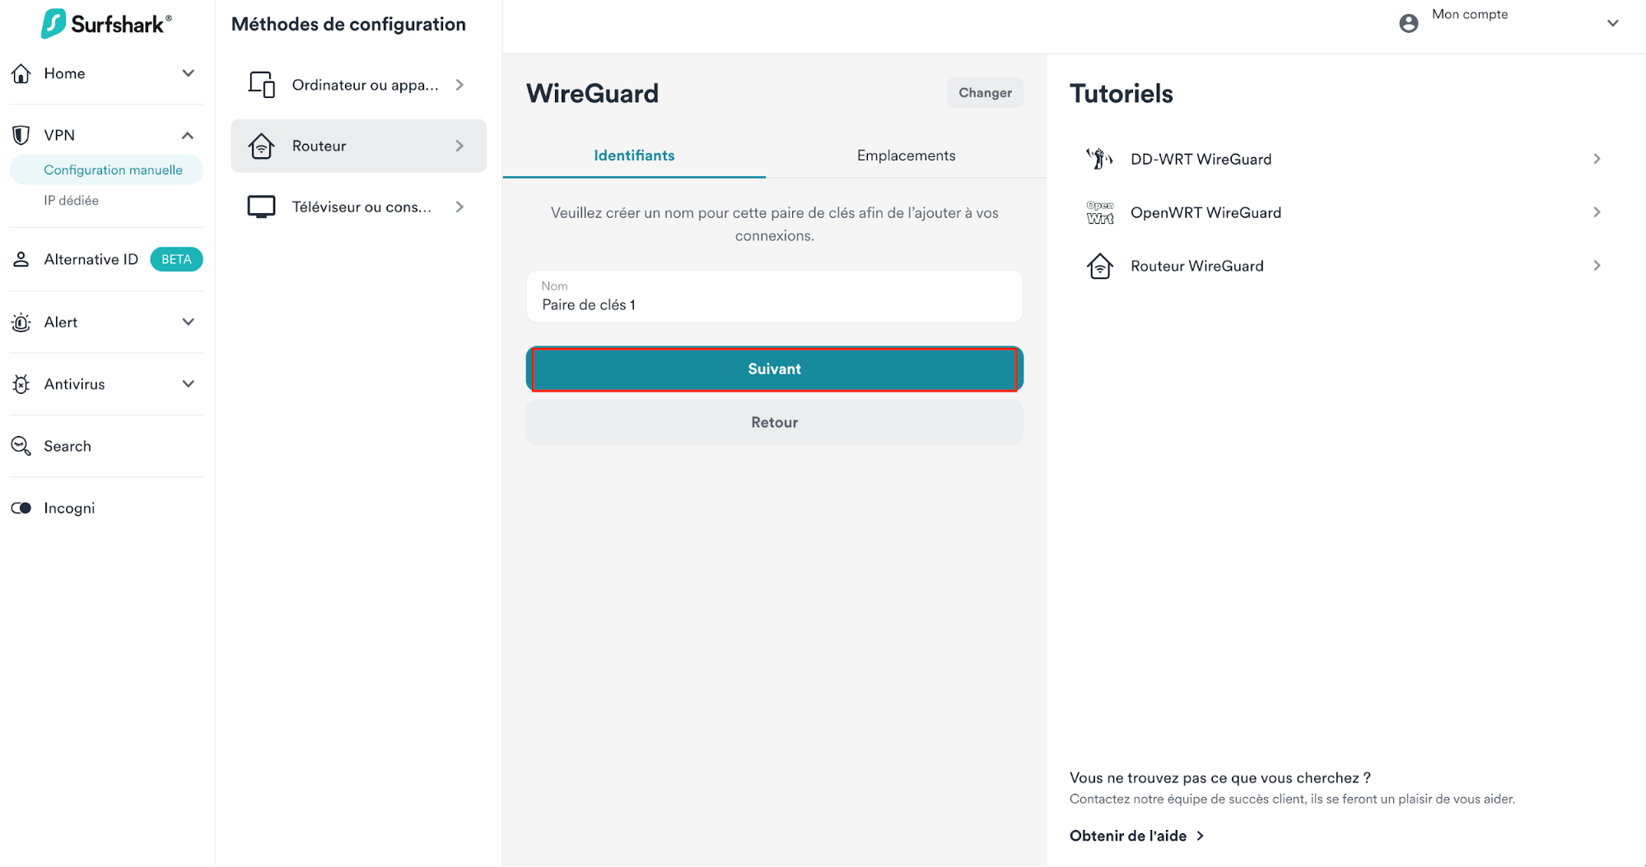
Task: Click the Retour button
Action: (774, 422)
